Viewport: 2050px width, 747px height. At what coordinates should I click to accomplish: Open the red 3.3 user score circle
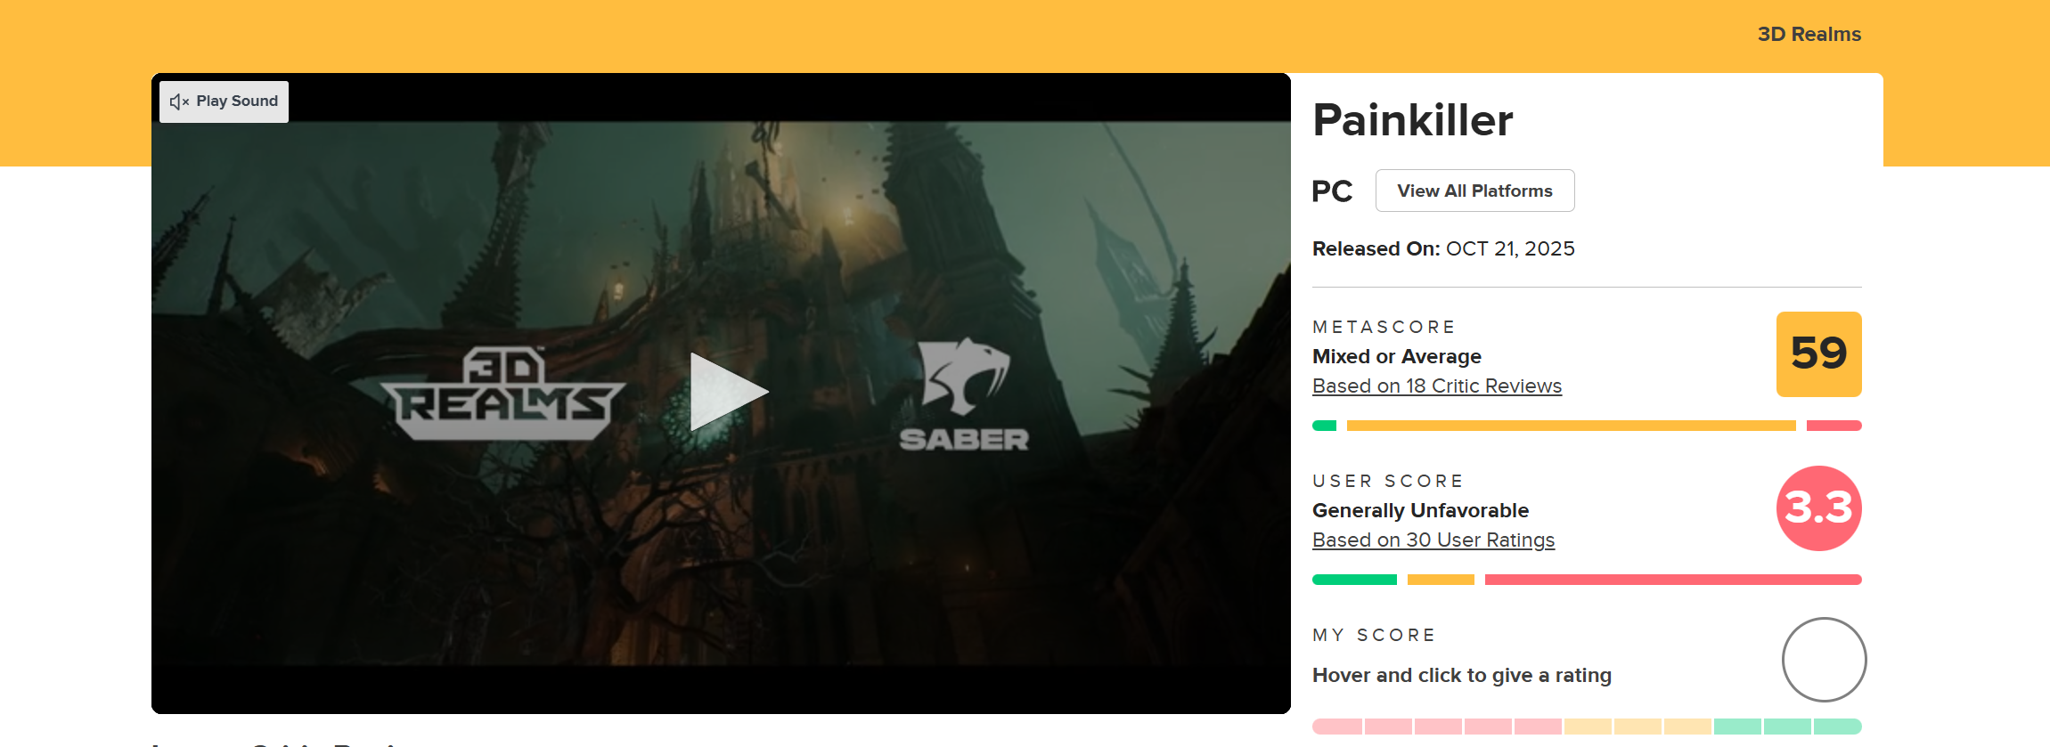point(1818,507)
